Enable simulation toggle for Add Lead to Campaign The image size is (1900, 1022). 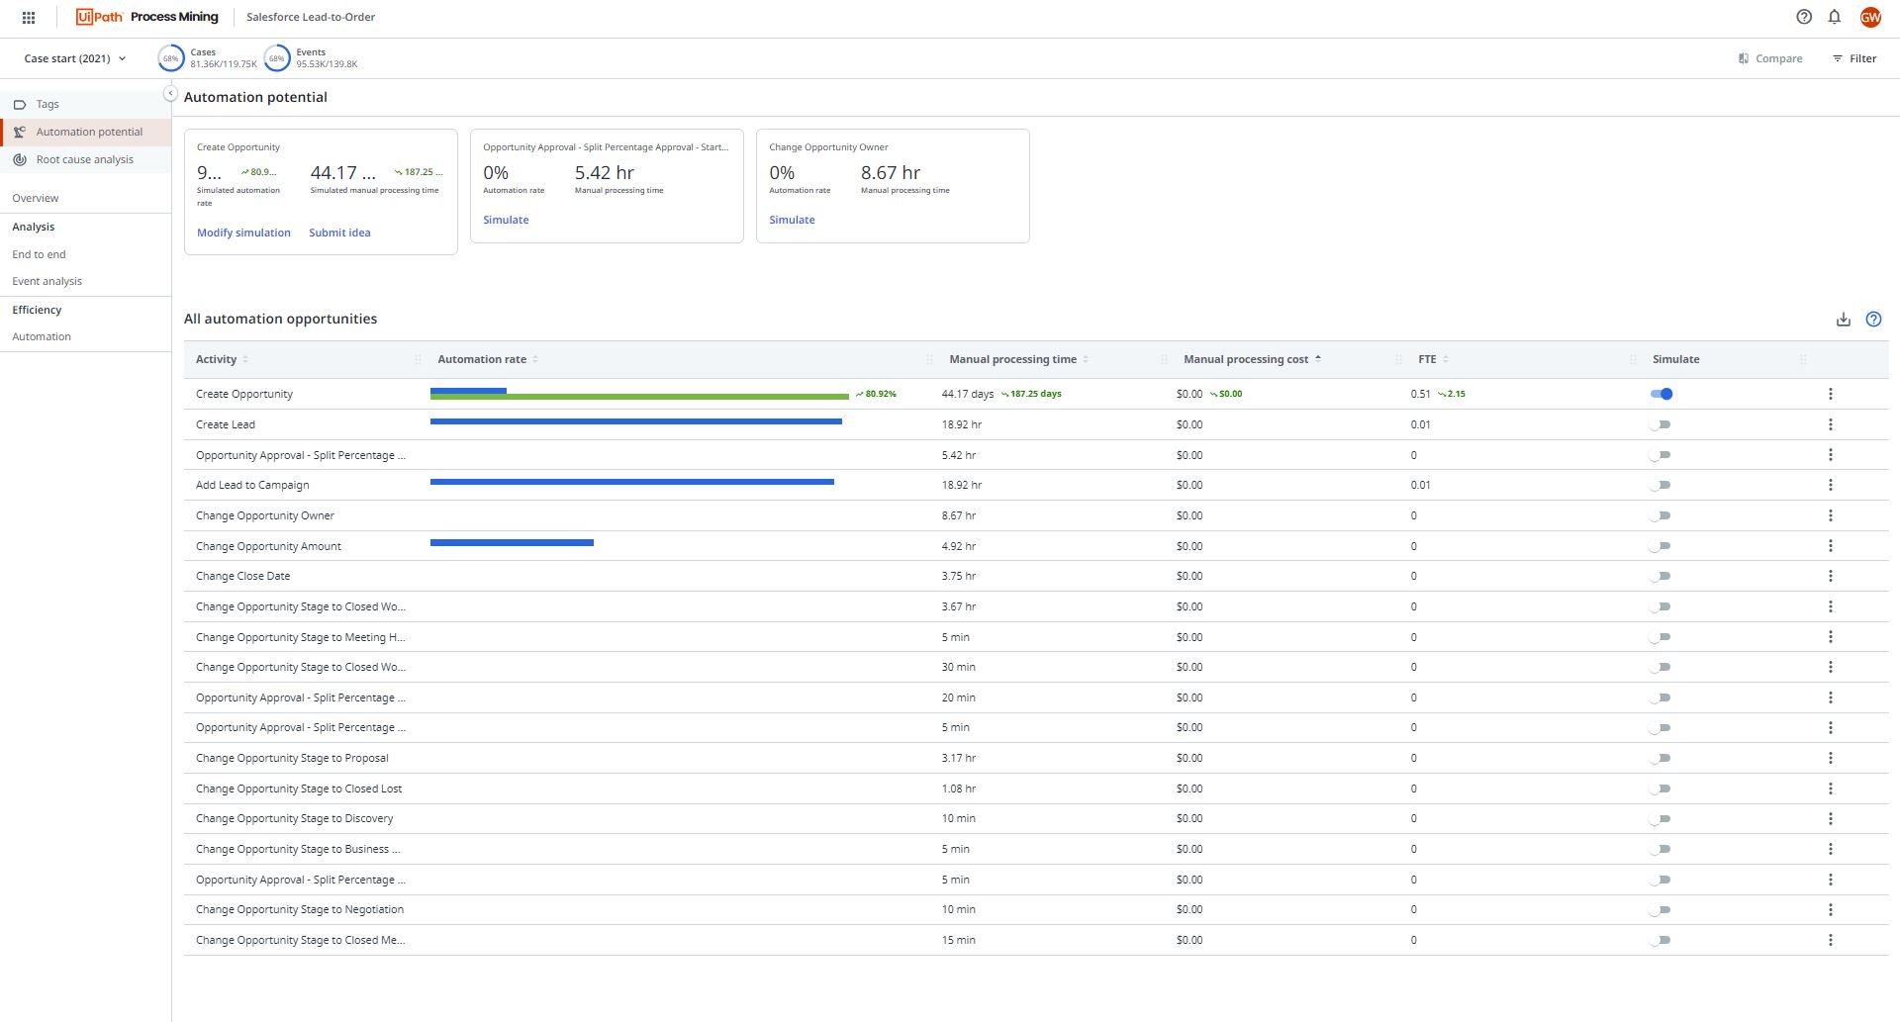tap(1661, 485)
